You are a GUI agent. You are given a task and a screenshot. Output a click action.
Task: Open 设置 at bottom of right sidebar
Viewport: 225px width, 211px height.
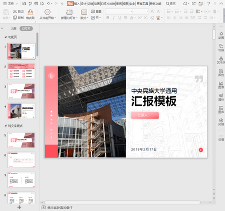221,138
